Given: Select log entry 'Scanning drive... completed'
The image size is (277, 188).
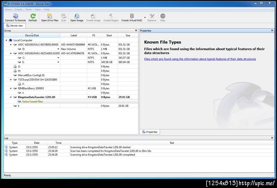Looking at the screenshot, I should (x=139, y=155).
